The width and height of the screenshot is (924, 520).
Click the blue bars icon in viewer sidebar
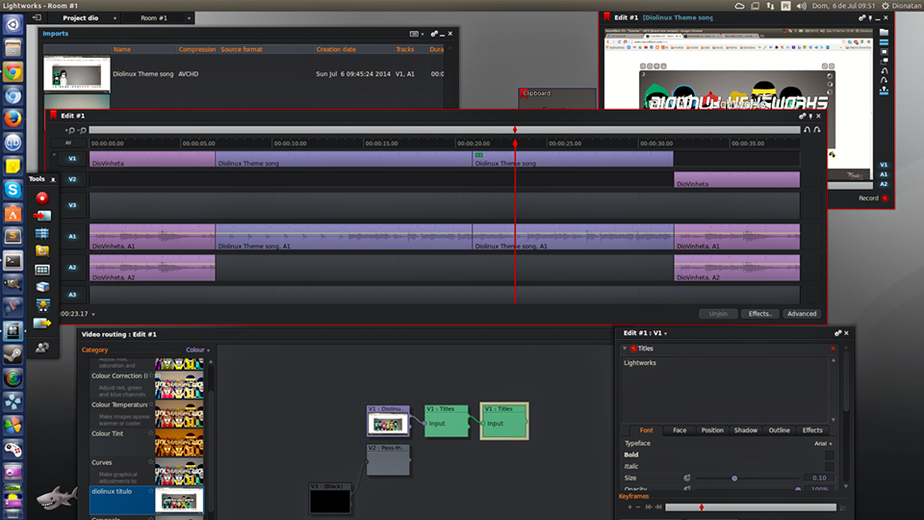coord(884,42)
